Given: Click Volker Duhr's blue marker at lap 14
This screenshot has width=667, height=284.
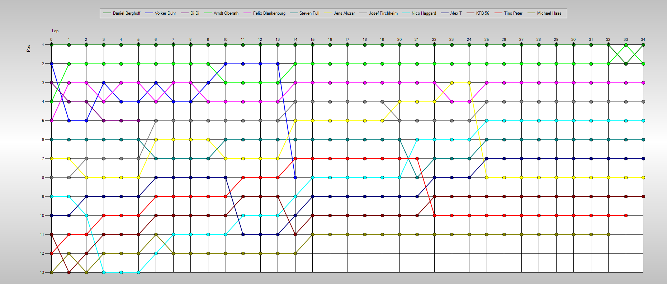Looking at the screenshot, I should pos(295,177).
